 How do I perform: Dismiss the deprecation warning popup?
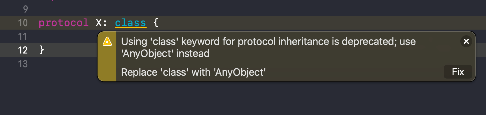pos(466,42)
